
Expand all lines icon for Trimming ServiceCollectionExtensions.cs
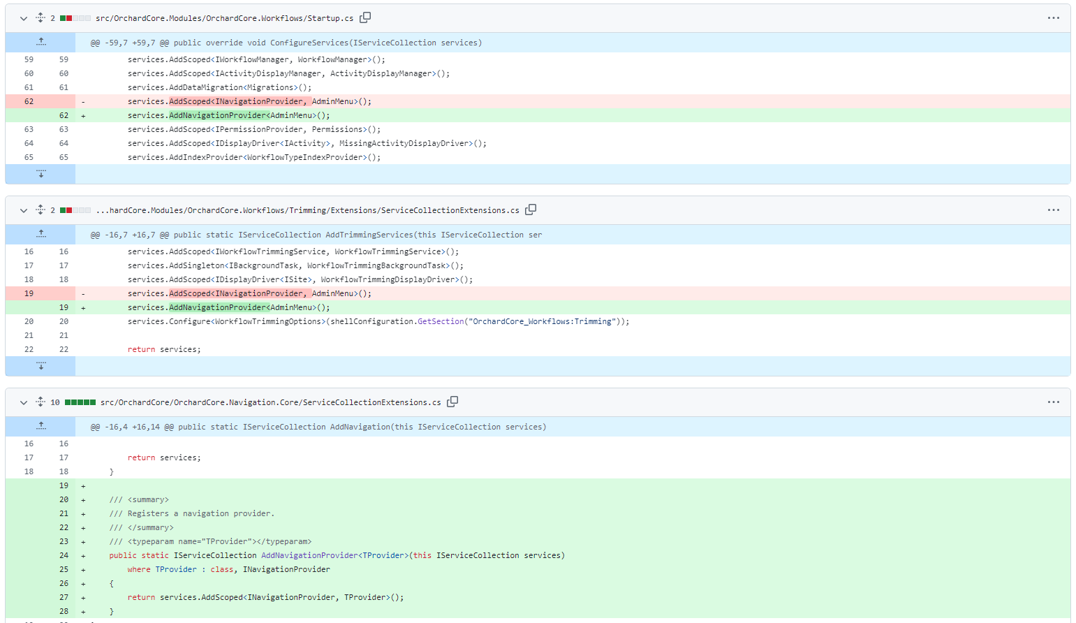pyautogui.click(x=40, y=210)
